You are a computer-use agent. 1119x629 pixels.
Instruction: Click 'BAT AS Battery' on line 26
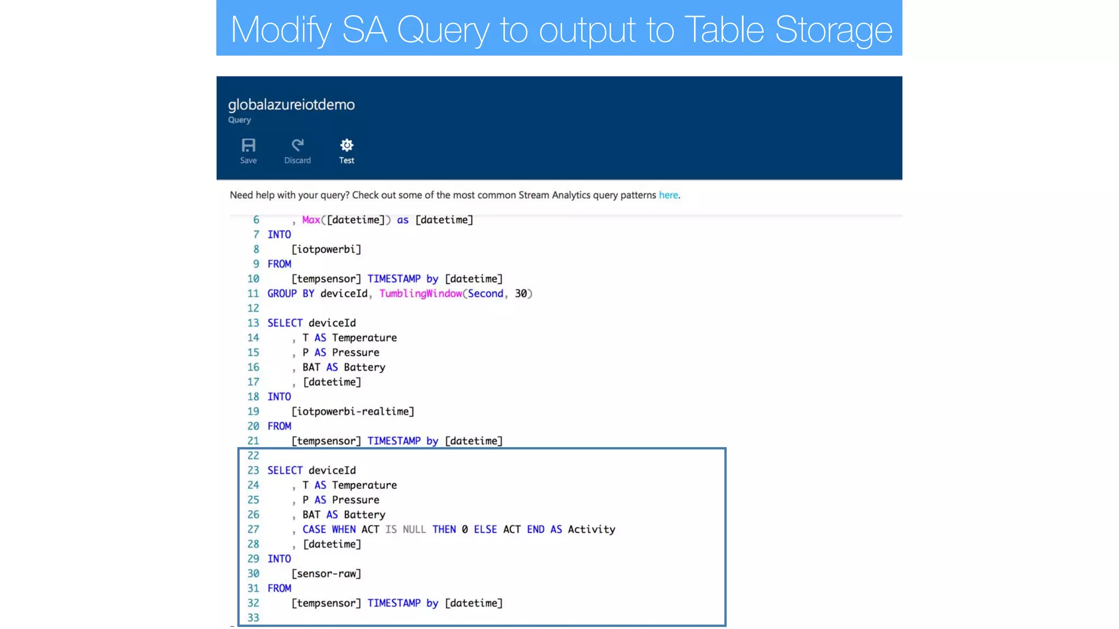click(x=344, y=515)
